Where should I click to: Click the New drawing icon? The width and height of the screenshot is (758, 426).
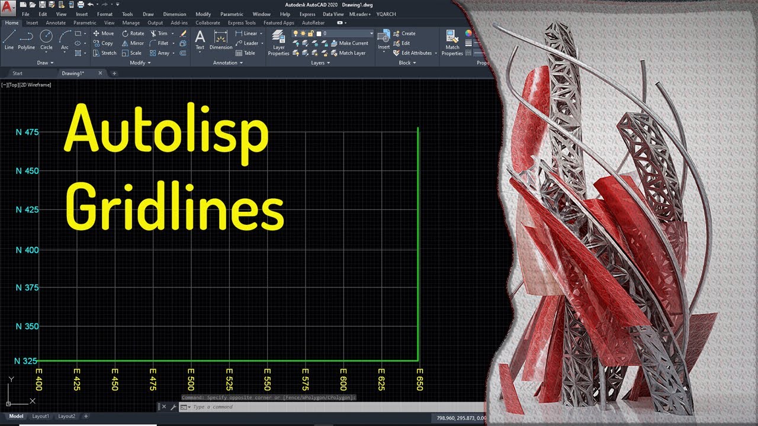tap(23, 5)
